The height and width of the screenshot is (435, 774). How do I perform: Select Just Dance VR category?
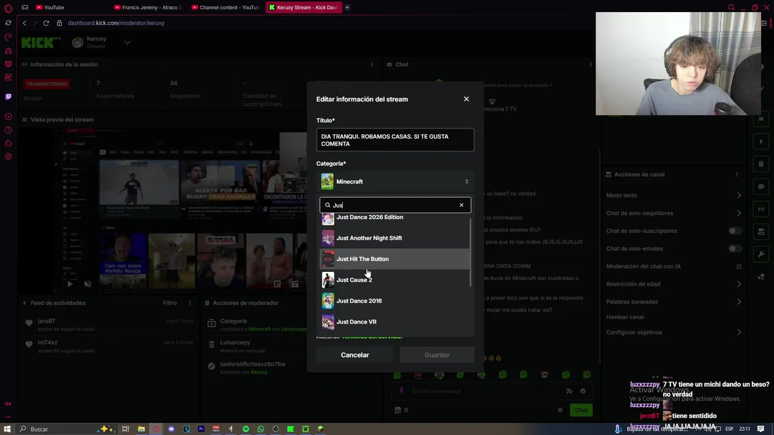click(395, 322)
